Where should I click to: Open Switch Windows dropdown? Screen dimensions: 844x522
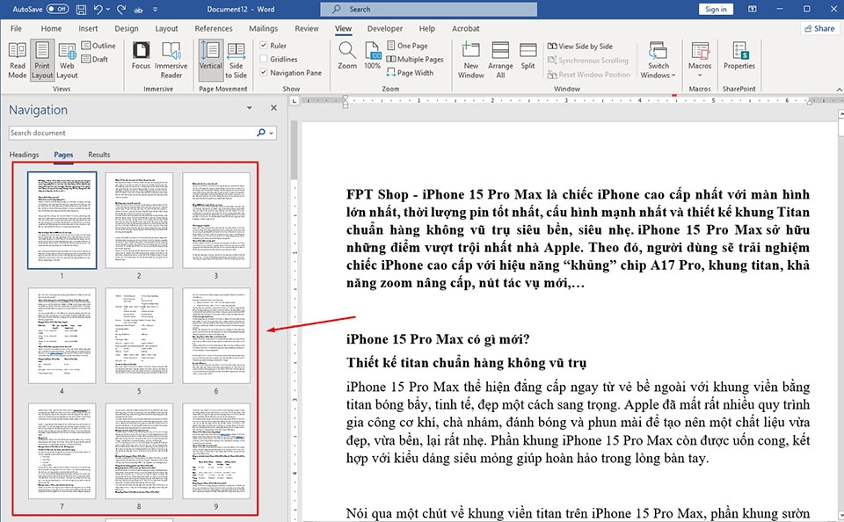[658, 61]
